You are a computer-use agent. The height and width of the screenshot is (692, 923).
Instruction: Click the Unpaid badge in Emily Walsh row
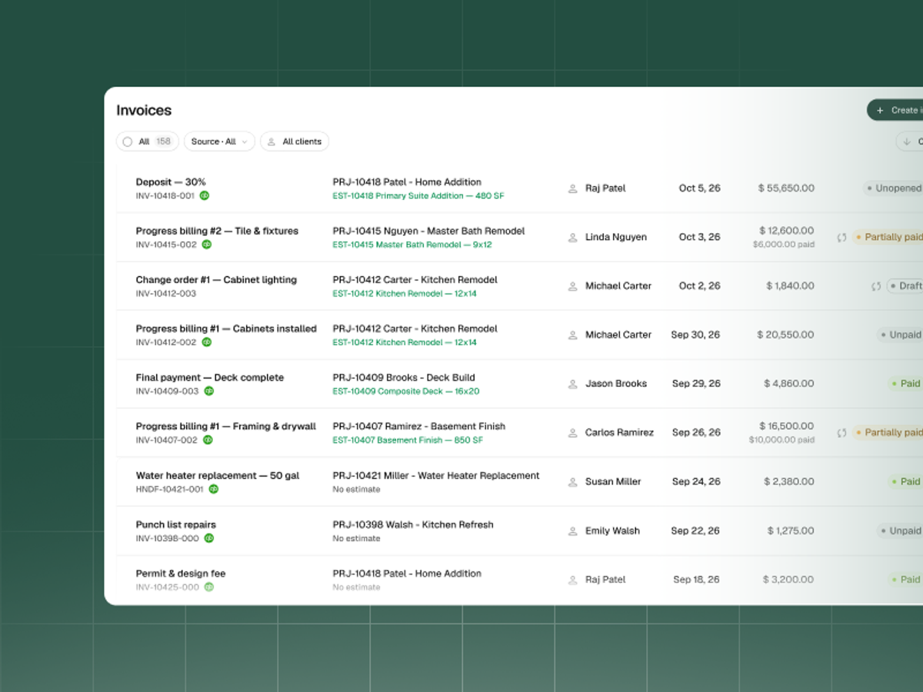[x=900, y=531]
